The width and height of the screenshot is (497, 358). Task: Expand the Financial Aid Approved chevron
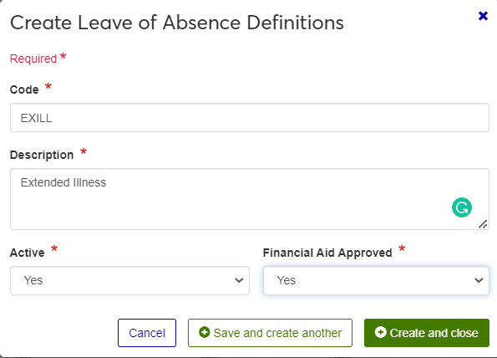pyautogui.click(x=479, y=280)
